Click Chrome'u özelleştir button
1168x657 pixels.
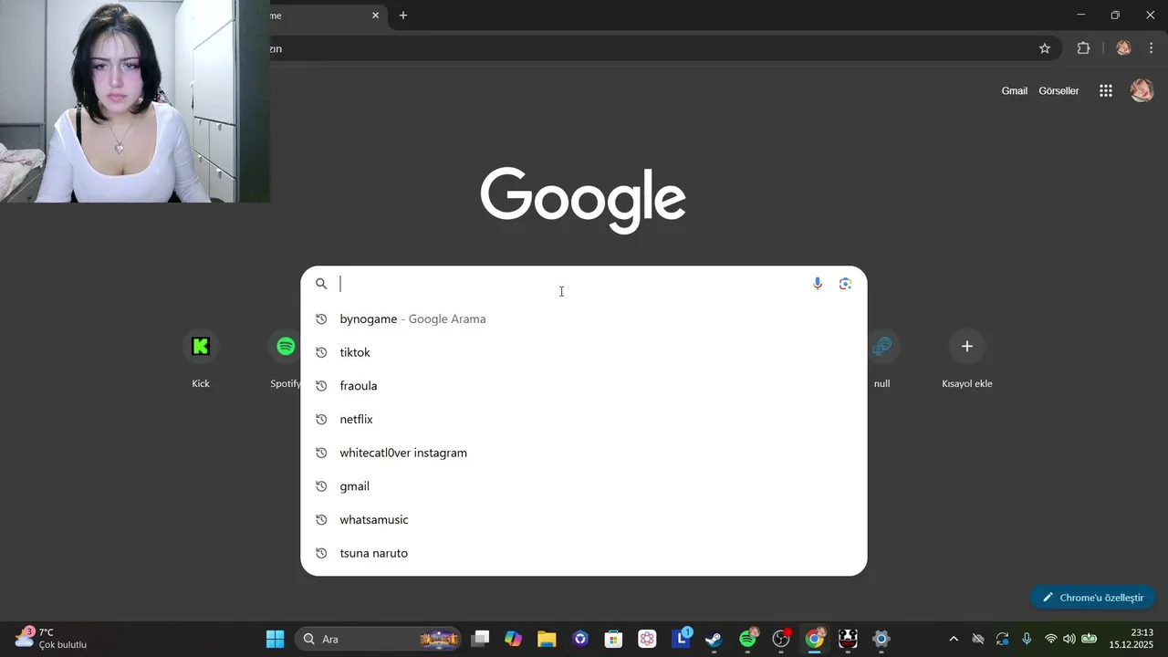[x=1093, y=598]
